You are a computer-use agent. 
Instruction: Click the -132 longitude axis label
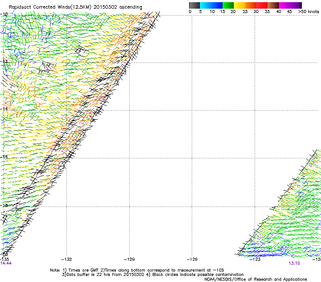pos(66,259)
